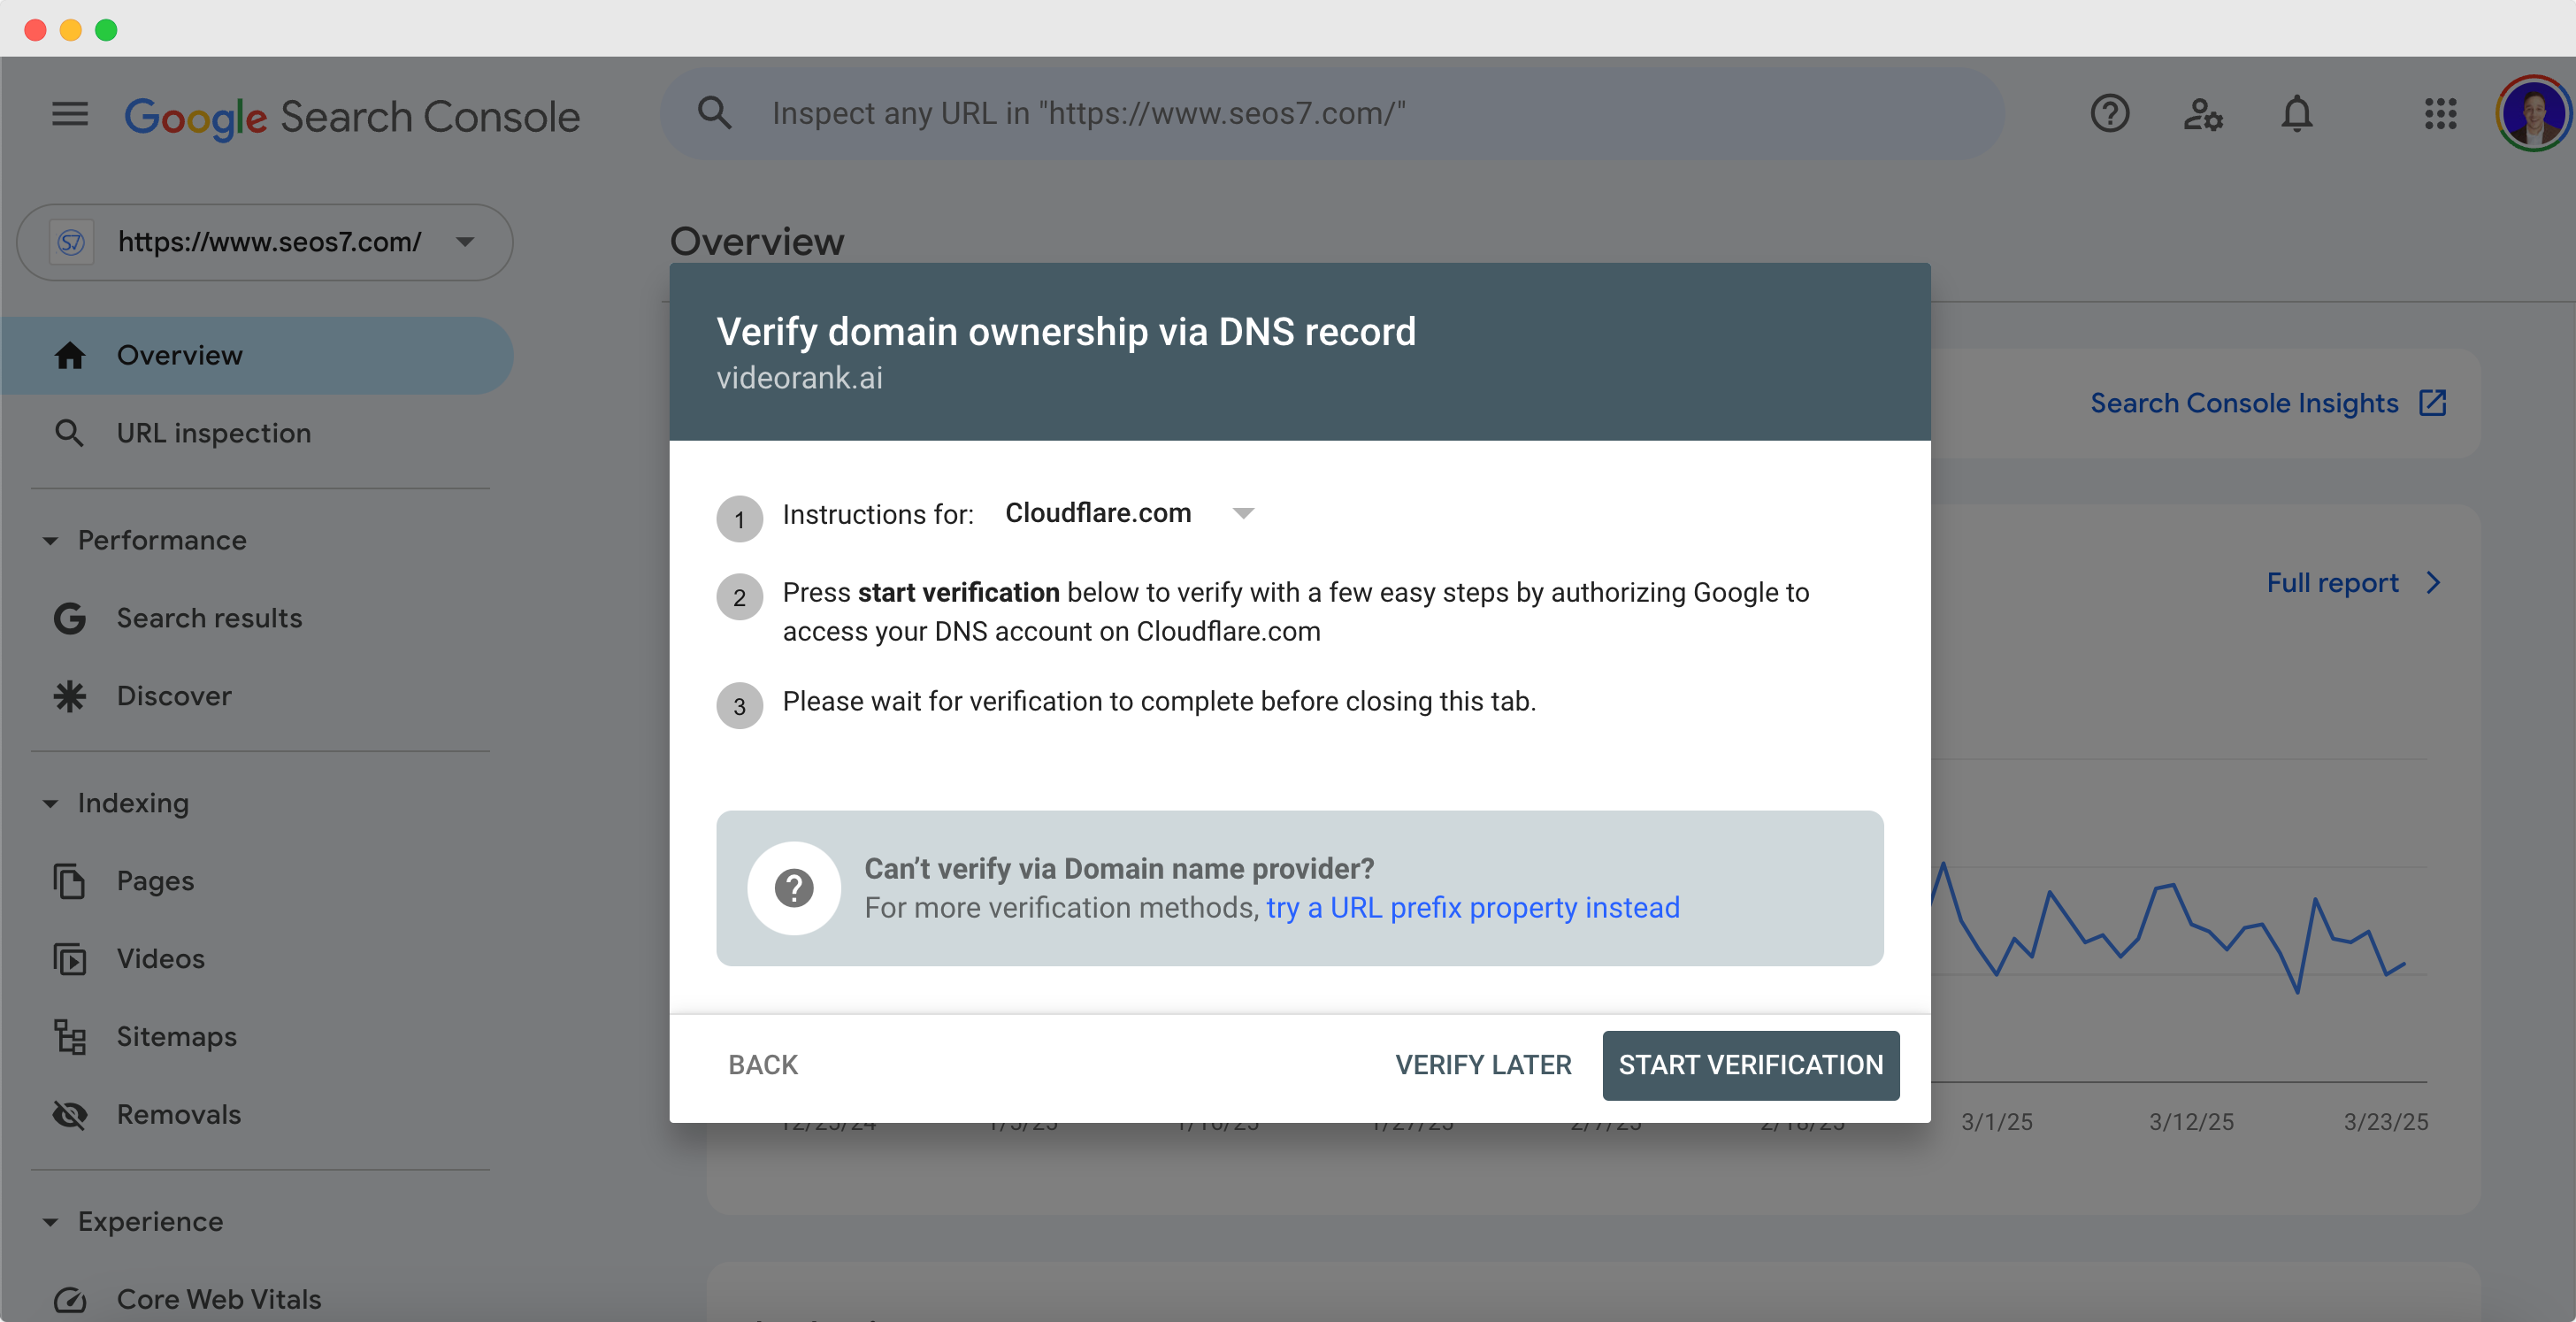Click the VERIFY LATER button
The height and width of the screenshot is (1322, 2576).
(1482, 1065)
